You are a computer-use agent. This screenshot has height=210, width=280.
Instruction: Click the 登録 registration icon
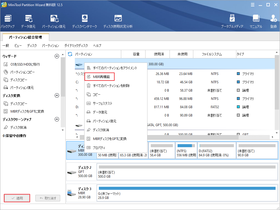point(273,21)
